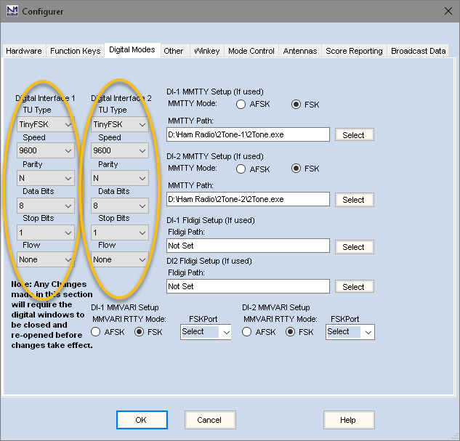
Task: Click Select button for DI-1 MMTTY Path
Action: tap(355, 135)
